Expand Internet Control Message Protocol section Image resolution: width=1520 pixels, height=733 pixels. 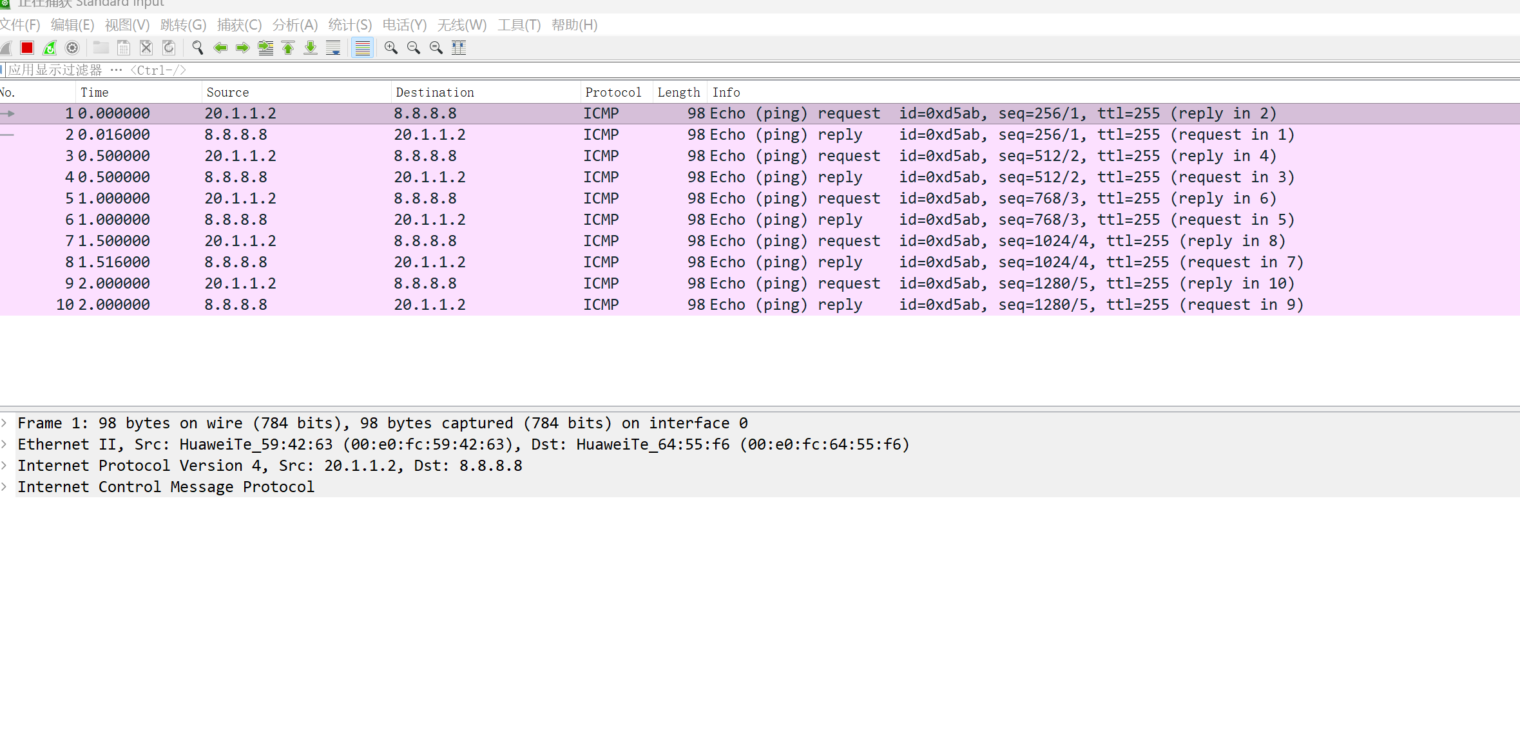5,487
